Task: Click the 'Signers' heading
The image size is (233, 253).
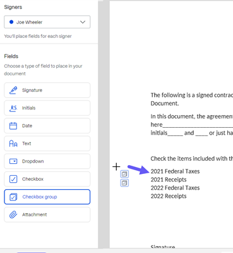Action: point(13,7)
